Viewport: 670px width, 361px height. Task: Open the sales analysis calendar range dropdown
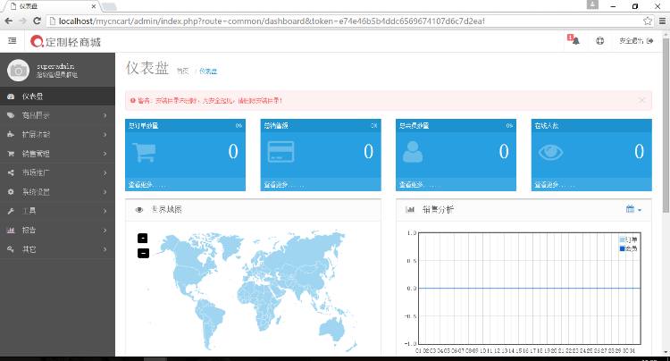pos(633,209)
